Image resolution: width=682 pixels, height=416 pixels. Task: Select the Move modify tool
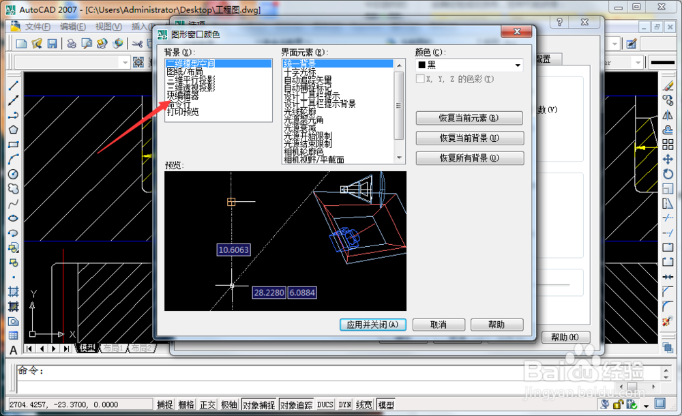point(668,160)
